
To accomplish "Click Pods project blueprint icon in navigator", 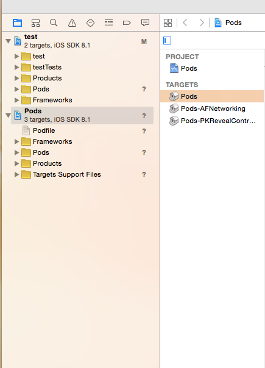I will coord(18,115).
